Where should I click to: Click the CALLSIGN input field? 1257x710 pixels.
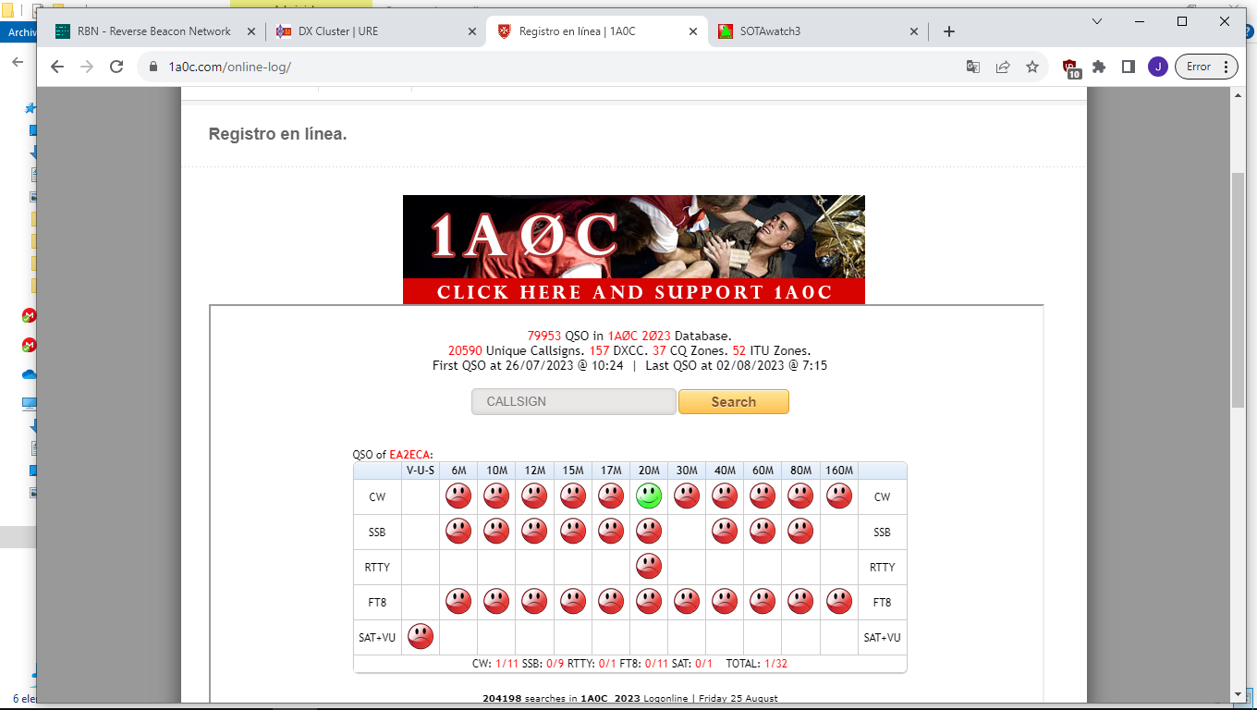pos(574,402)
